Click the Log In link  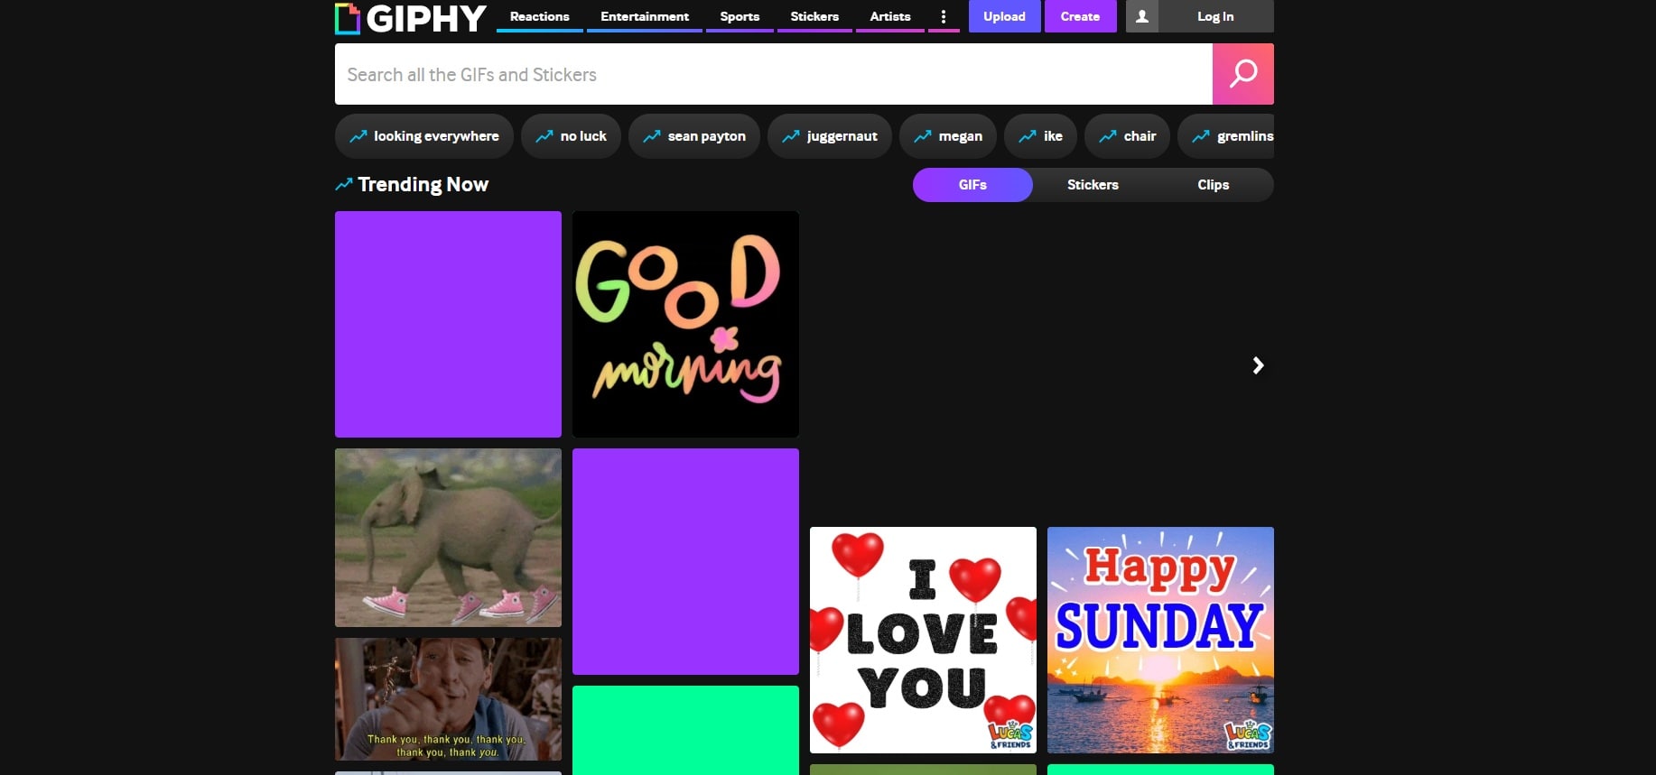pos(1214,16)
